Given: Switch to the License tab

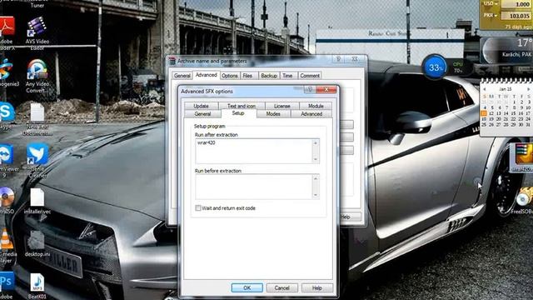Looking at the screenshot, I should click(281, 106).
